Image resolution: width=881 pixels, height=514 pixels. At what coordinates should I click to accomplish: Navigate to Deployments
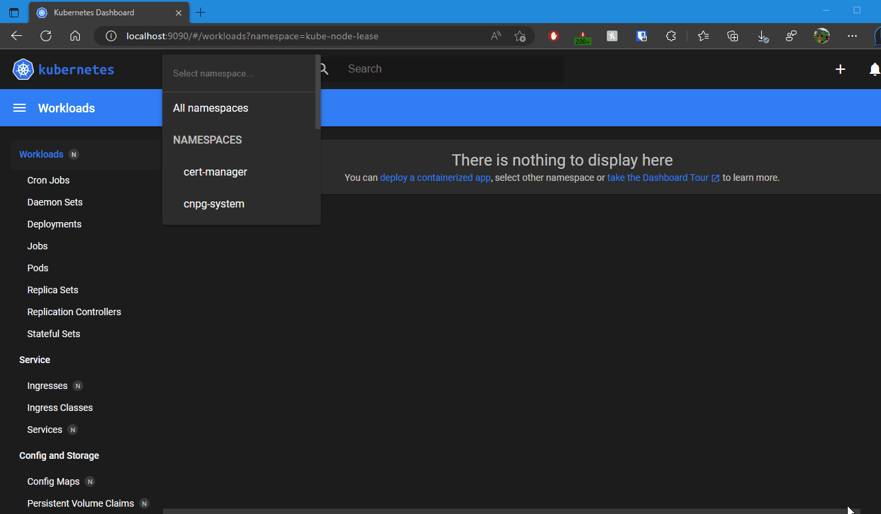click(55, 224)
